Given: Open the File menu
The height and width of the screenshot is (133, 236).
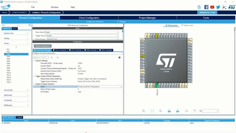Looking at the screenshot, I should [x=33, y=7].
